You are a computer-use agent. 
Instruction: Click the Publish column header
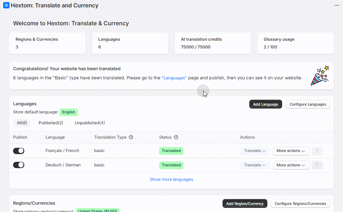click(20, 137)
